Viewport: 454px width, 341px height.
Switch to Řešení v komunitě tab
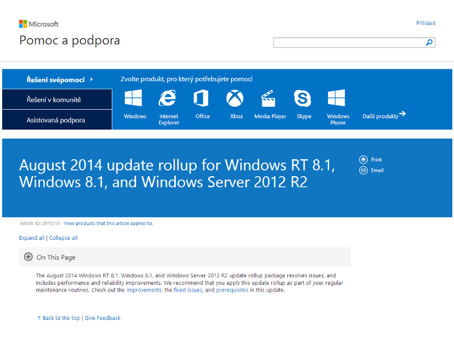(x=57, y=99)
